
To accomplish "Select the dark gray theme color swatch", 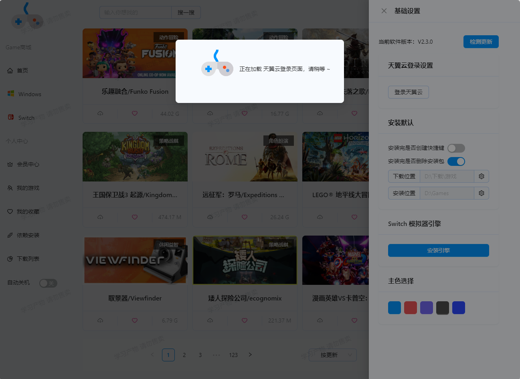I will [443, 308].
